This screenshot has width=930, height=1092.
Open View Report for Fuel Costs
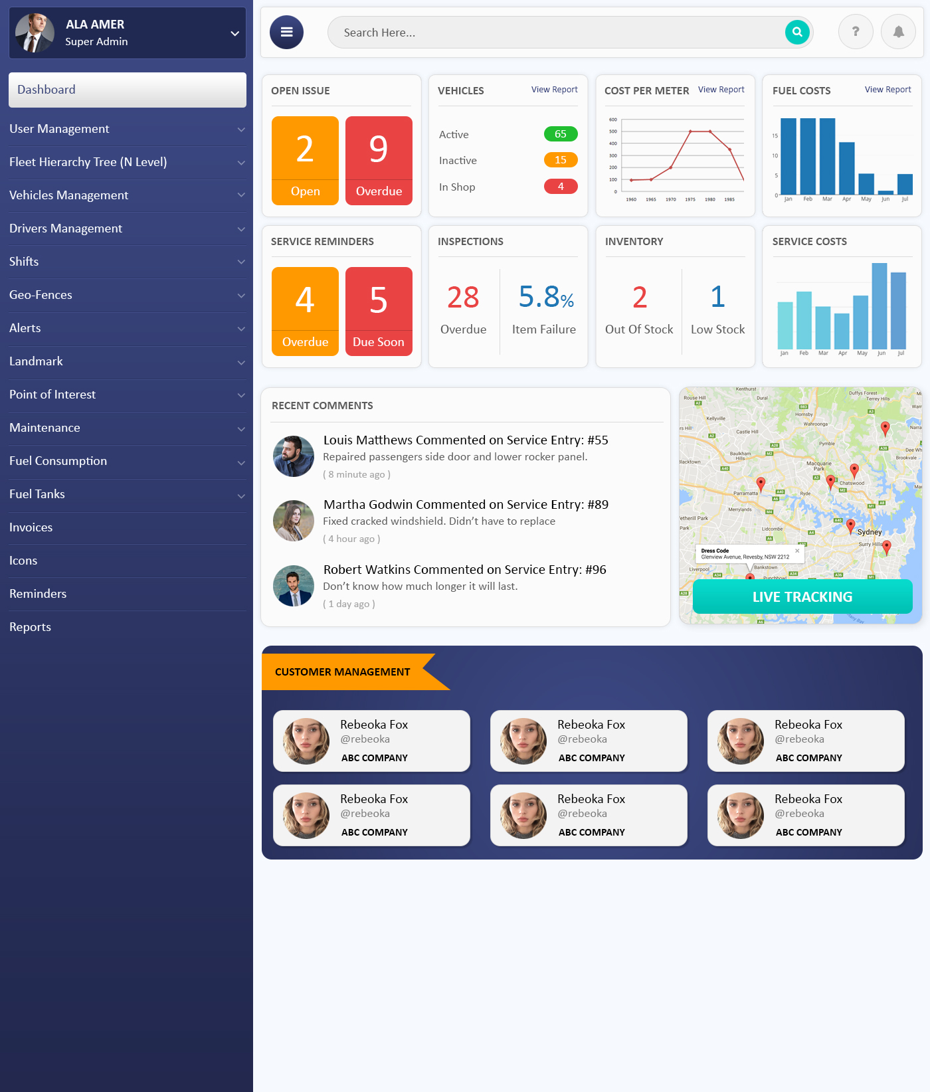point(887,90)
